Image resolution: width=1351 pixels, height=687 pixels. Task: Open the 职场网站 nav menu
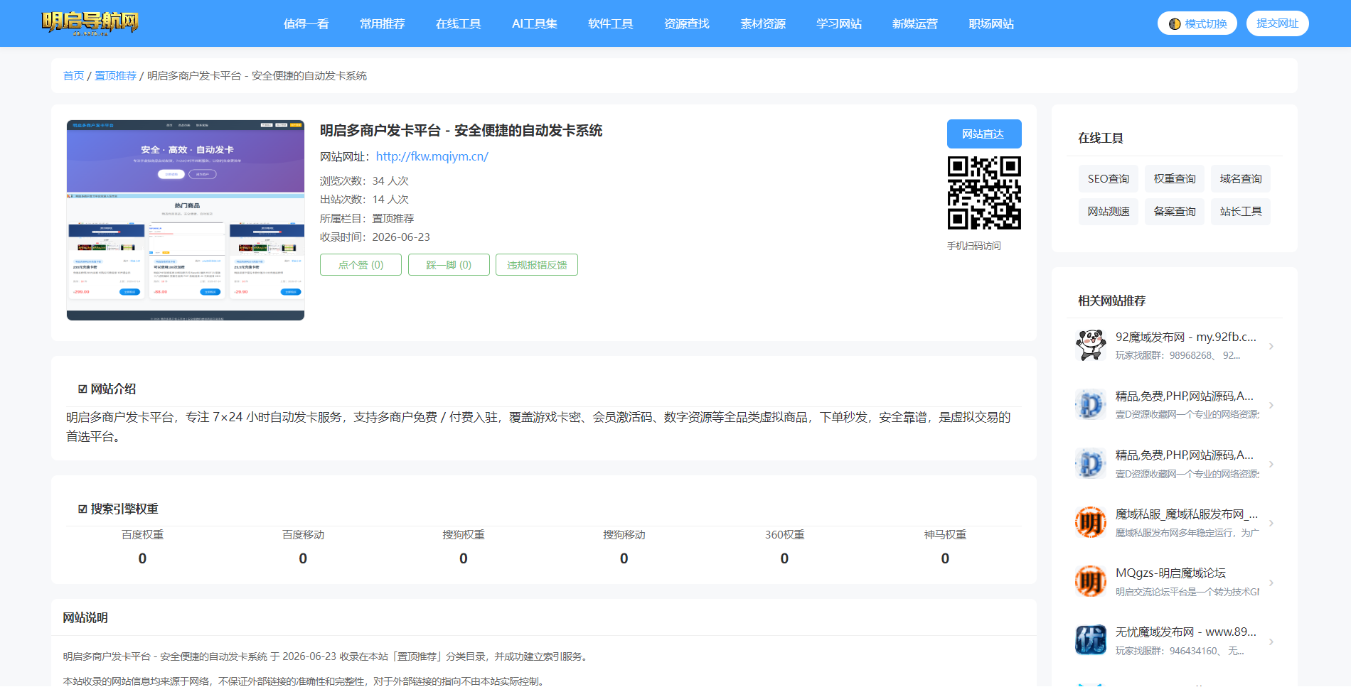point(991,23)
